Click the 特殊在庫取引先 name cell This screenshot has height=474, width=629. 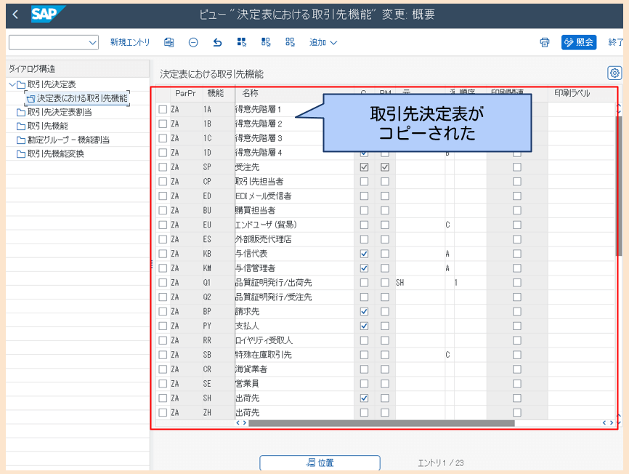pyautogui.click(x=294, y=355)
